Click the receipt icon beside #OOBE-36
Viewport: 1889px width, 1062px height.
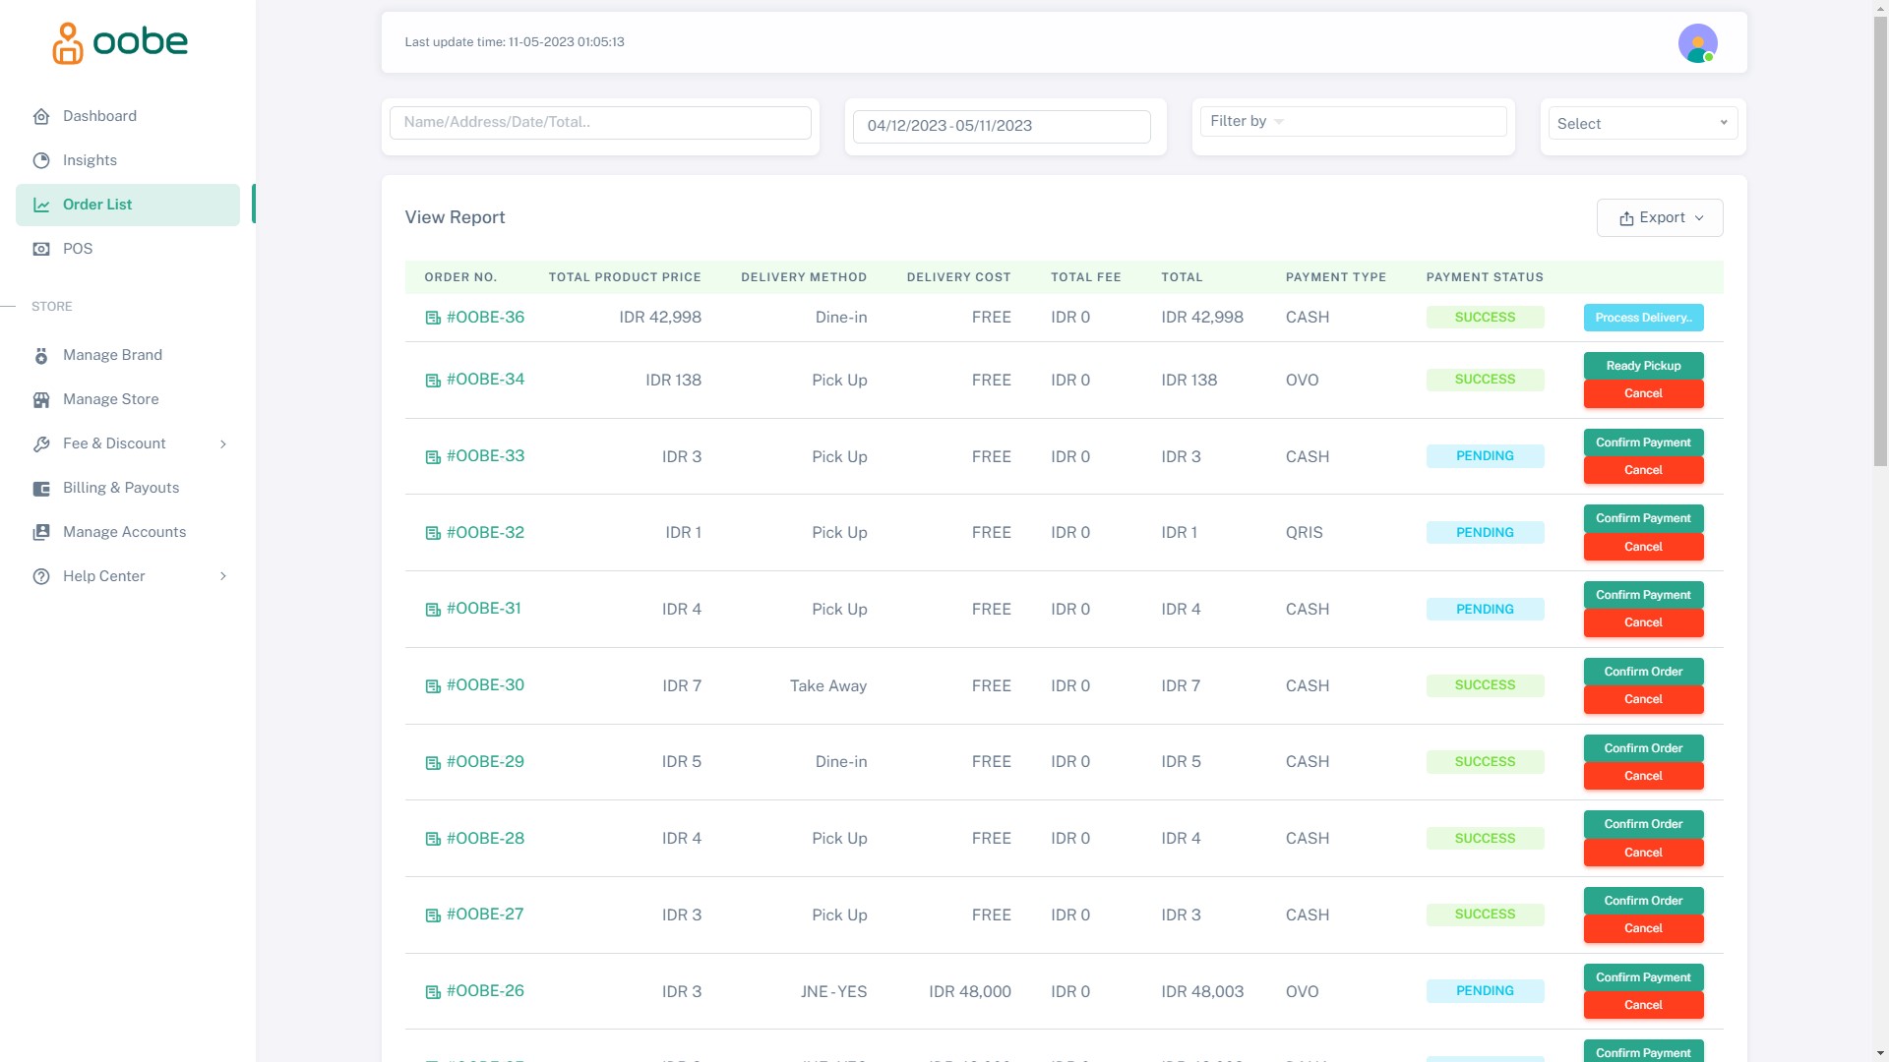[432, 318]
